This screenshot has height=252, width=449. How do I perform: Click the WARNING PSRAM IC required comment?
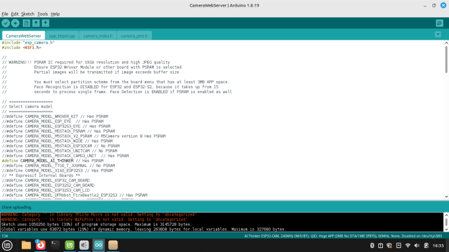[x=86, y=63]
